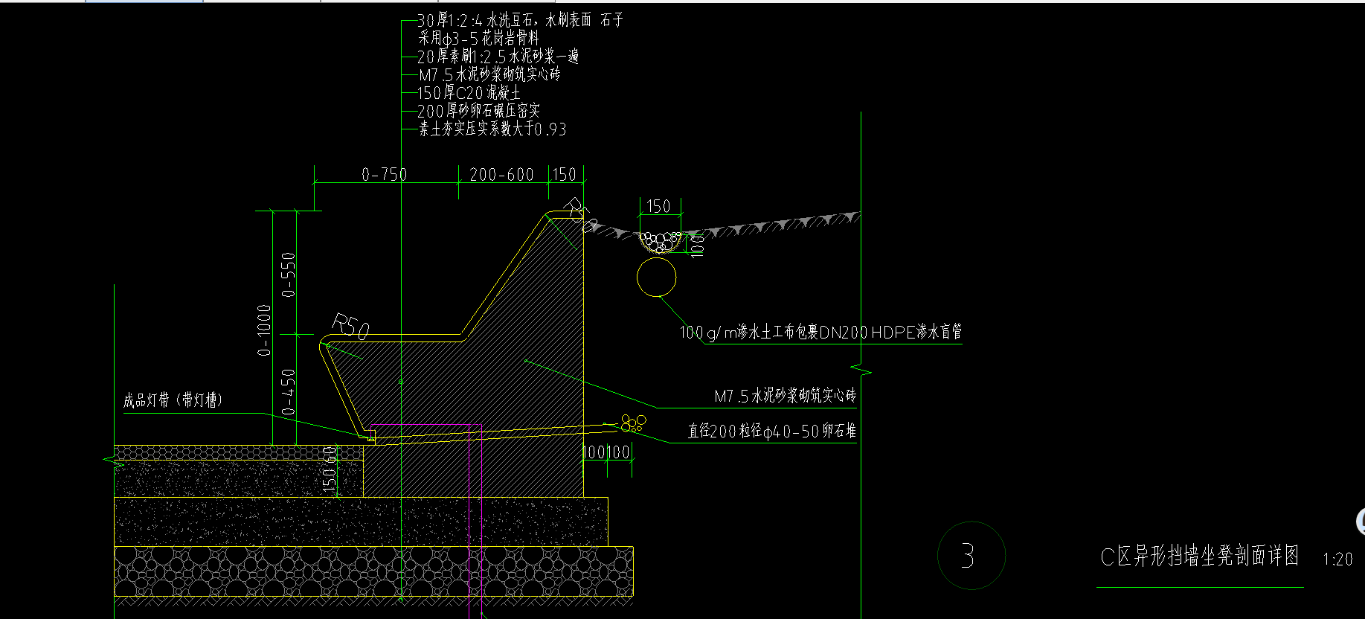The image size is (1365, 619).
Task: Click the 150 dimension above gravel drain
Action: click(658, 206)
